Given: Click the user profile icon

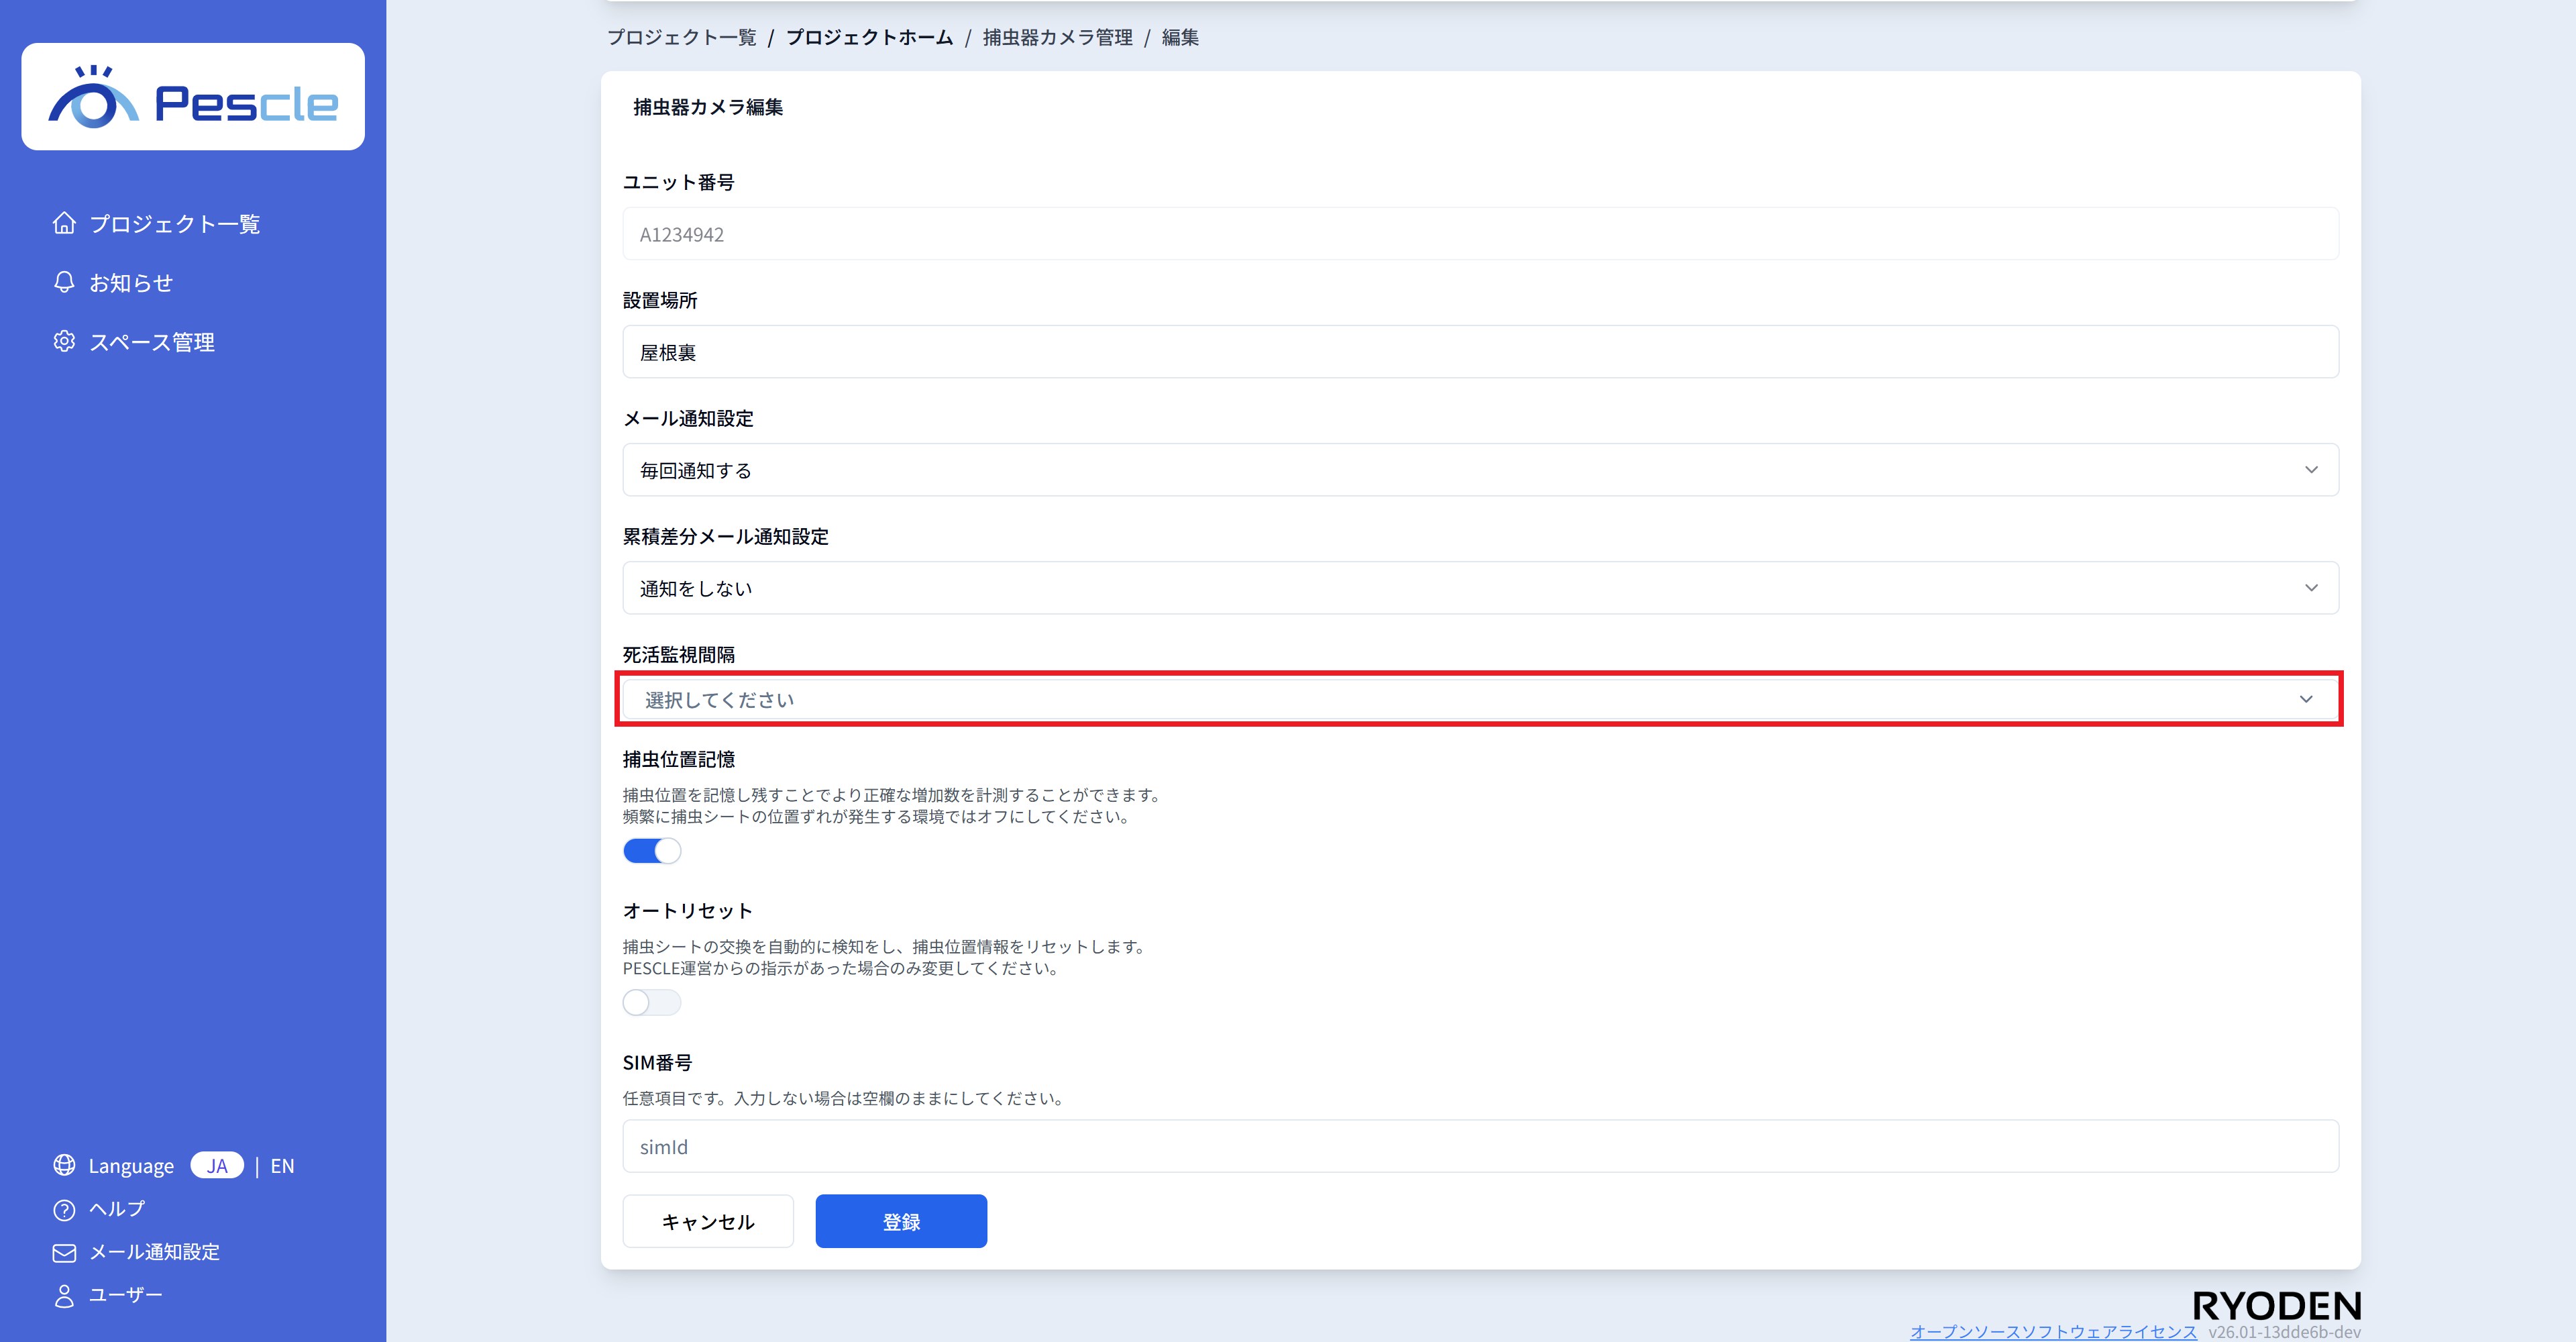Looking at the screenshot, I should (x=64, y=1295).
